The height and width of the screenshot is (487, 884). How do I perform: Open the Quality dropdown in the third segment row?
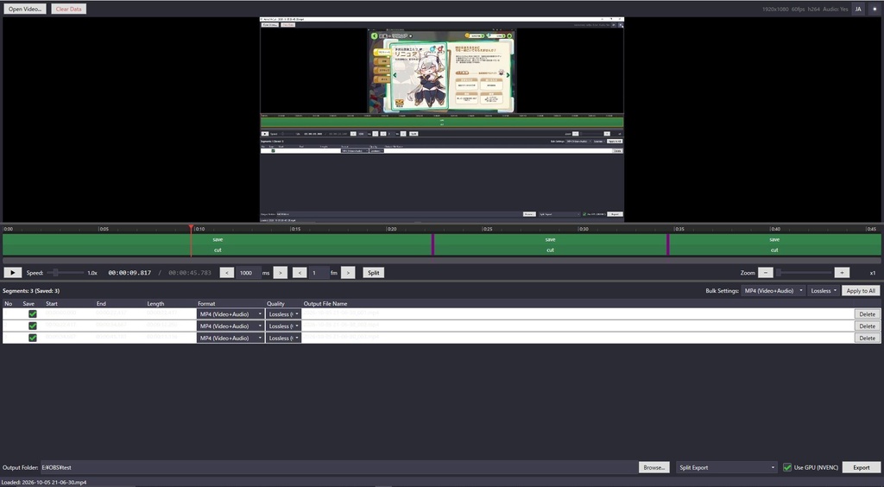[283, 338]
